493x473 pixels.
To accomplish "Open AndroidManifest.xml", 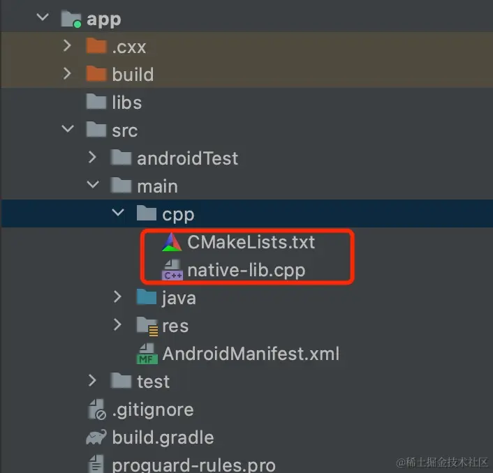I will [251, 354].
